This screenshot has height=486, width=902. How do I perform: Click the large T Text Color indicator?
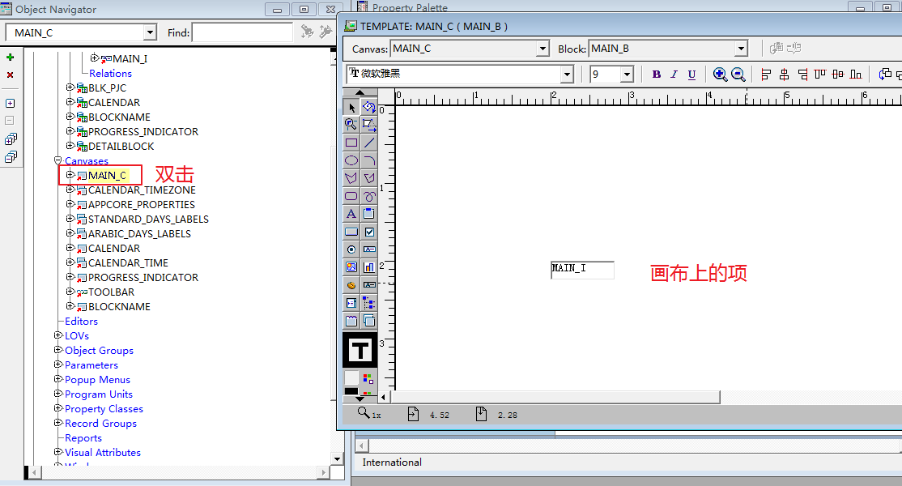tap(360, 350)
